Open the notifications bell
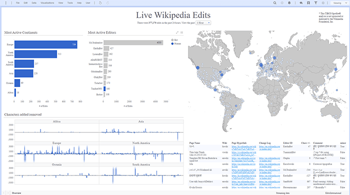Viewport: 350px width, 195px height. 289,3
